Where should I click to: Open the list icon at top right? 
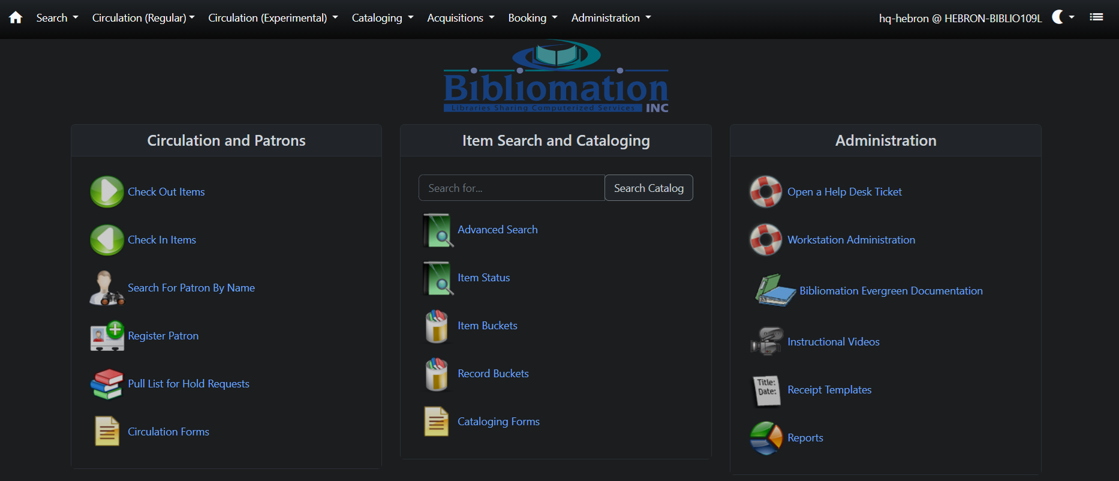point(1096,17)
